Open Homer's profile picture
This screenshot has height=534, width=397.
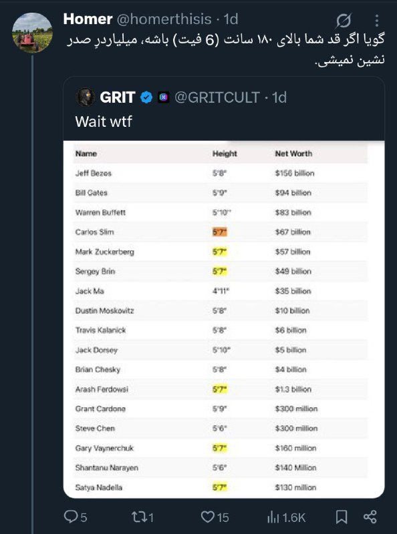pos(32,33)
